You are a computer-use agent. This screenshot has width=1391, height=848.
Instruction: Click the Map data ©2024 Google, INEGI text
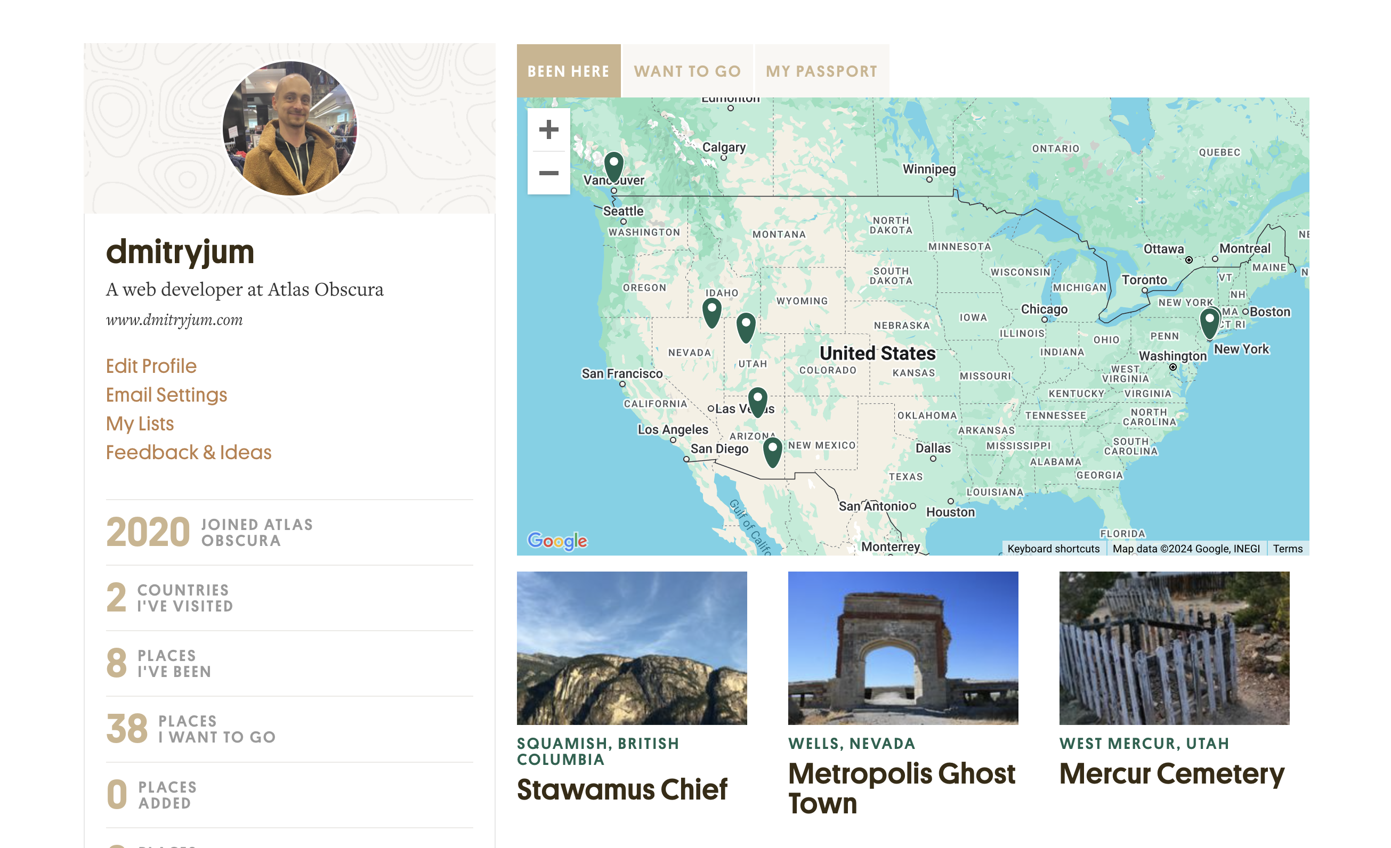(1186, 549)
